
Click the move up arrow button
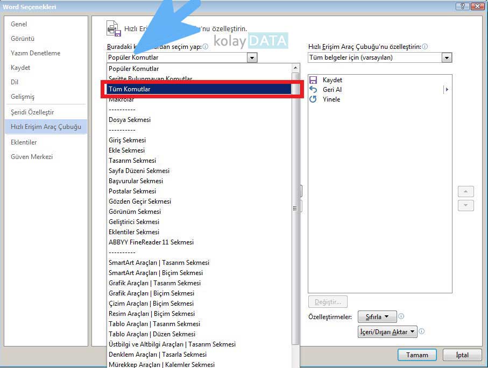tap(465, 191)
